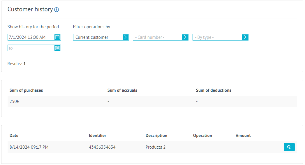Viewport: 305px width, 165px height.
Task: Click the Products 2 description entry
Action: [155, 147]
